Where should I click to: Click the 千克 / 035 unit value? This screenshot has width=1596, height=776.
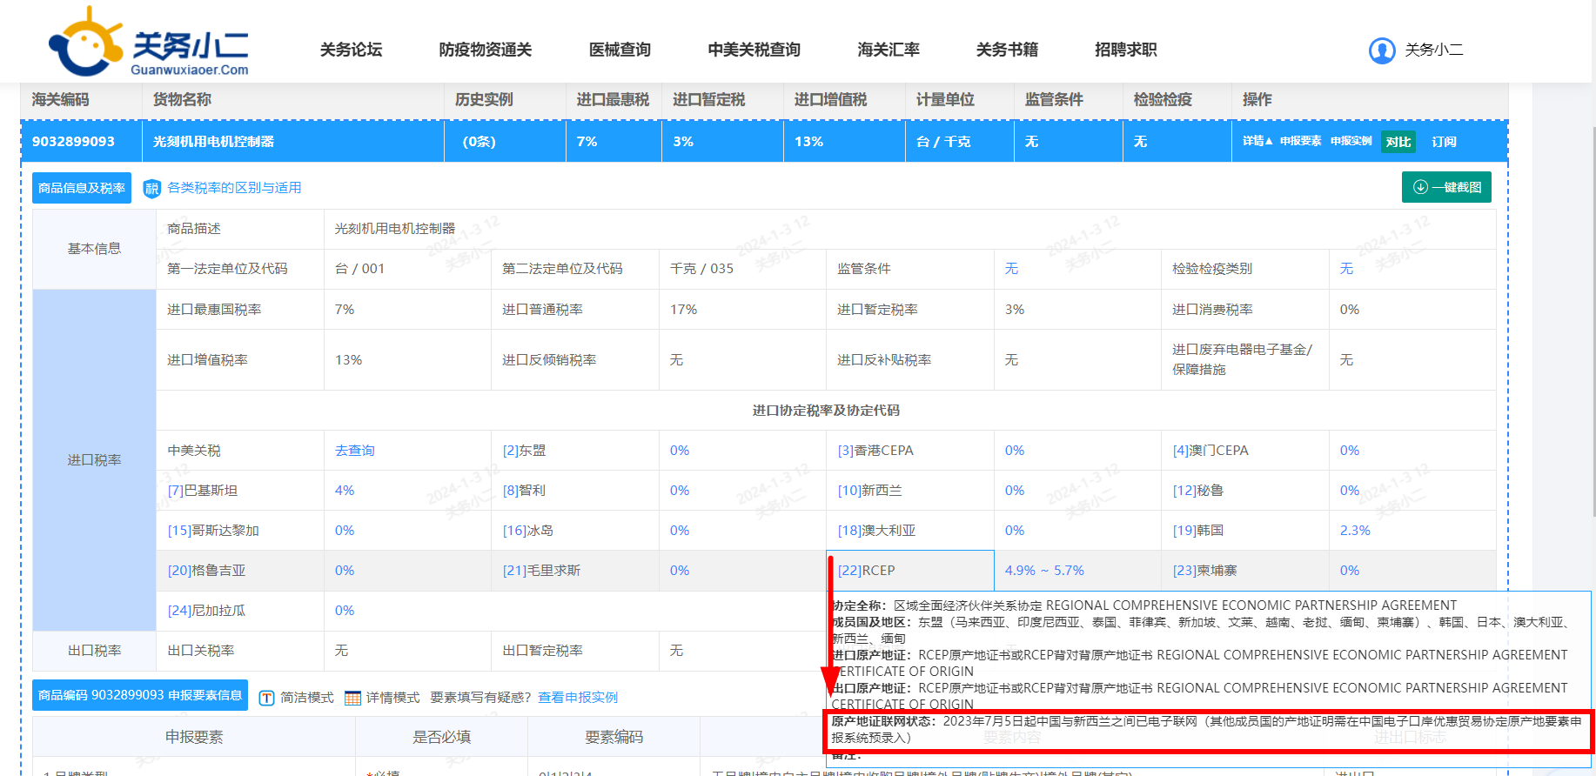(701, 269)
